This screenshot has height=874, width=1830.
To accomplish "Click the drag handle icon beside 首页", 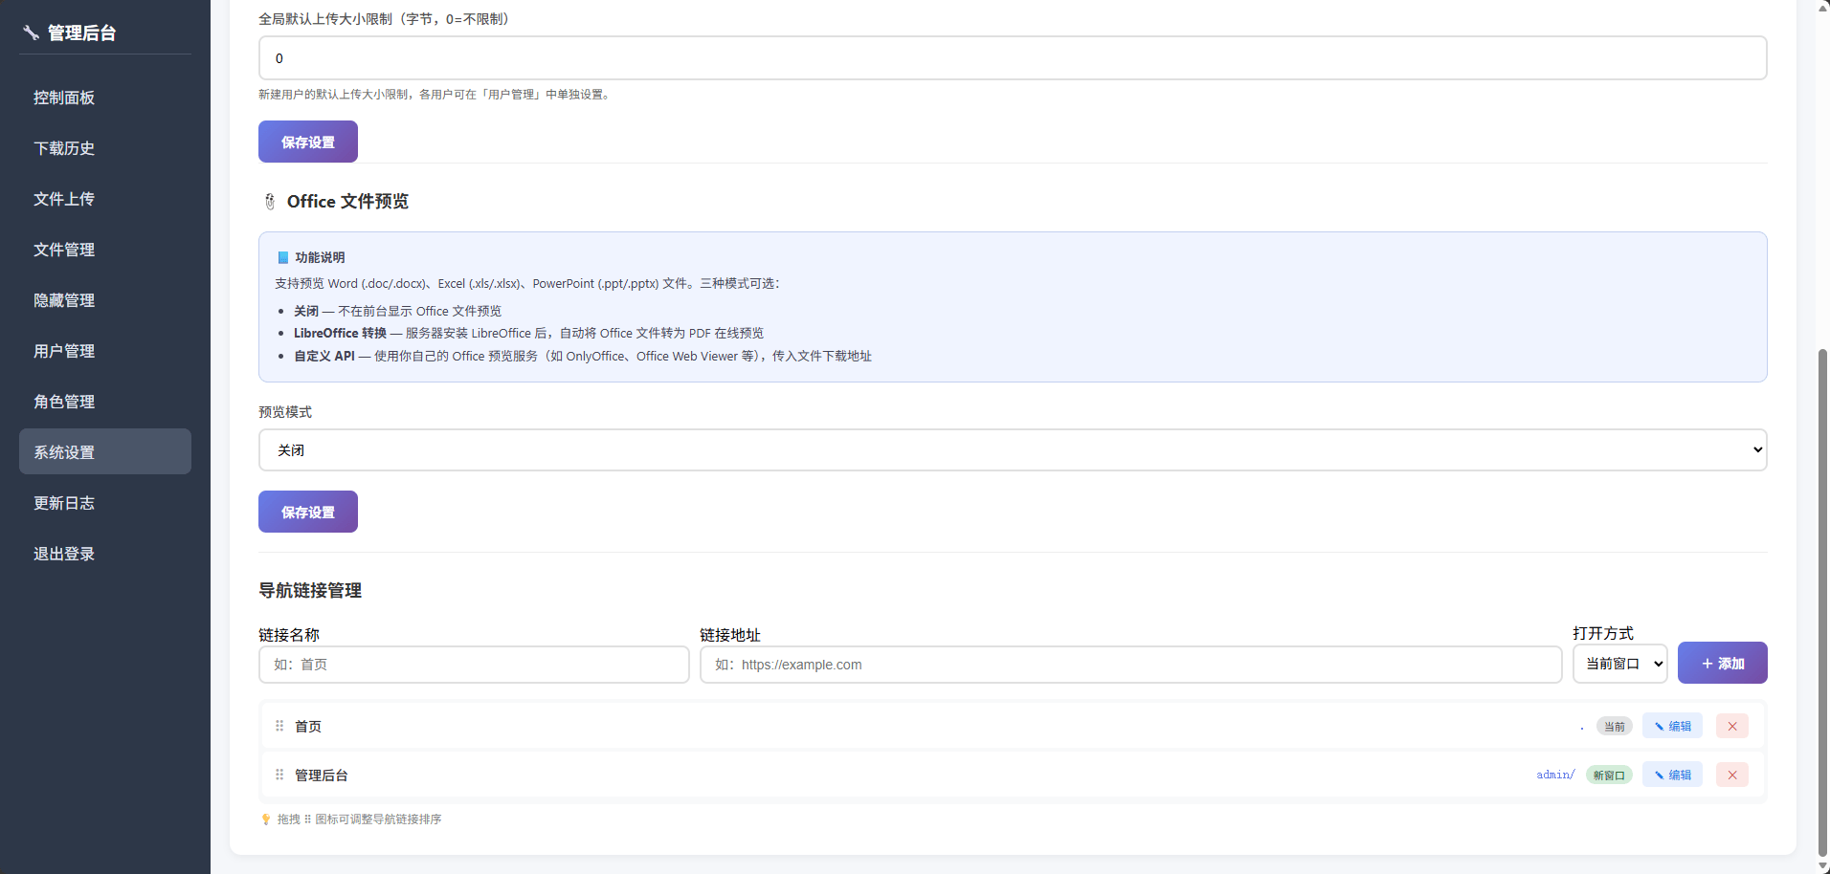I will click(x=279, y=726).
